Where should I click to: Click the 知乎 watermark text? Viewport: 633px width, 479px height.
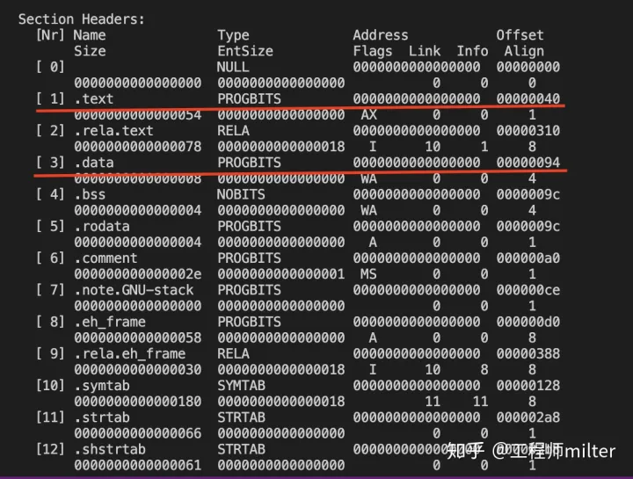tap(465, 451)
